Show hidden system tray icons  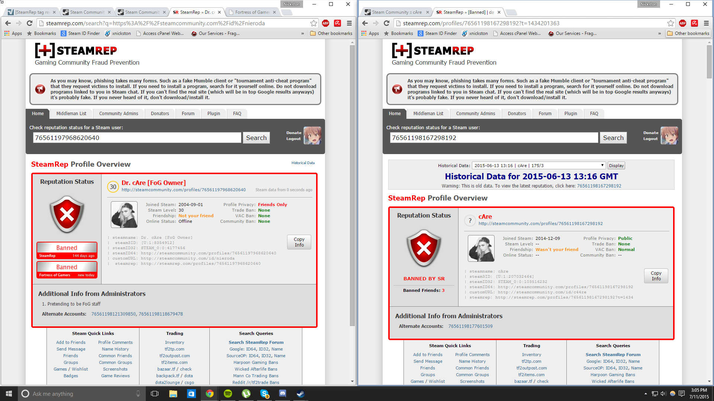(x=646, y=394)
